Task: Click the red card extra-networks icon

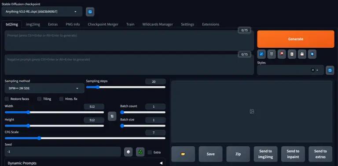Action: point(282,54)
